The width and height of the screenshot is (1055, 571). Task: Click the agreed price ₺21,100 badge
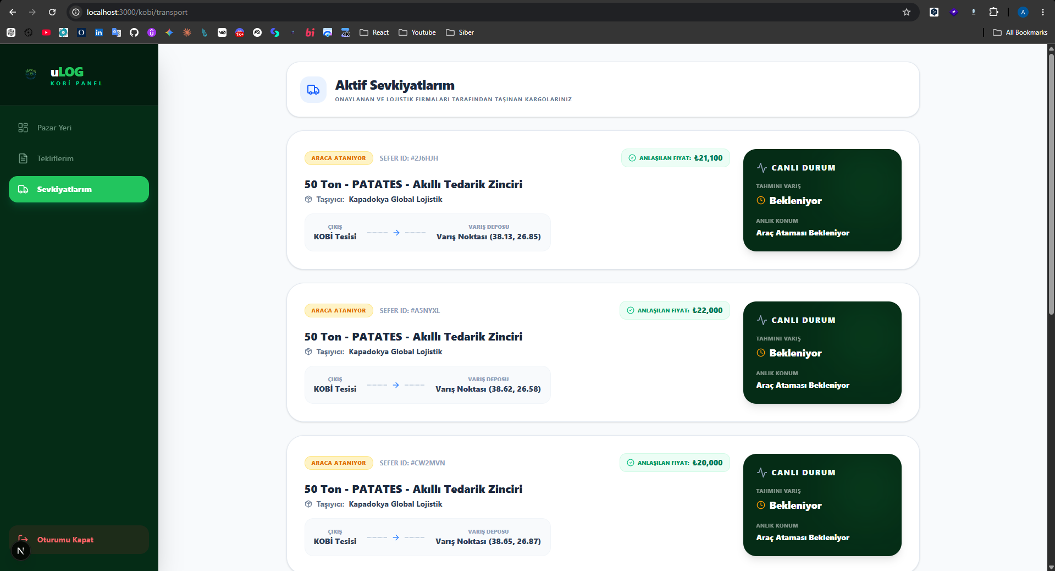pos(676,158)
